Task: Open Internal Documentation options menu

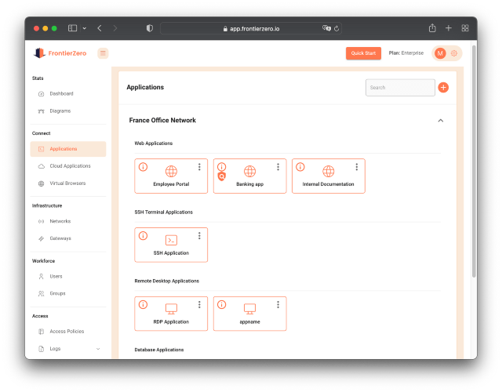Action: 356,167
